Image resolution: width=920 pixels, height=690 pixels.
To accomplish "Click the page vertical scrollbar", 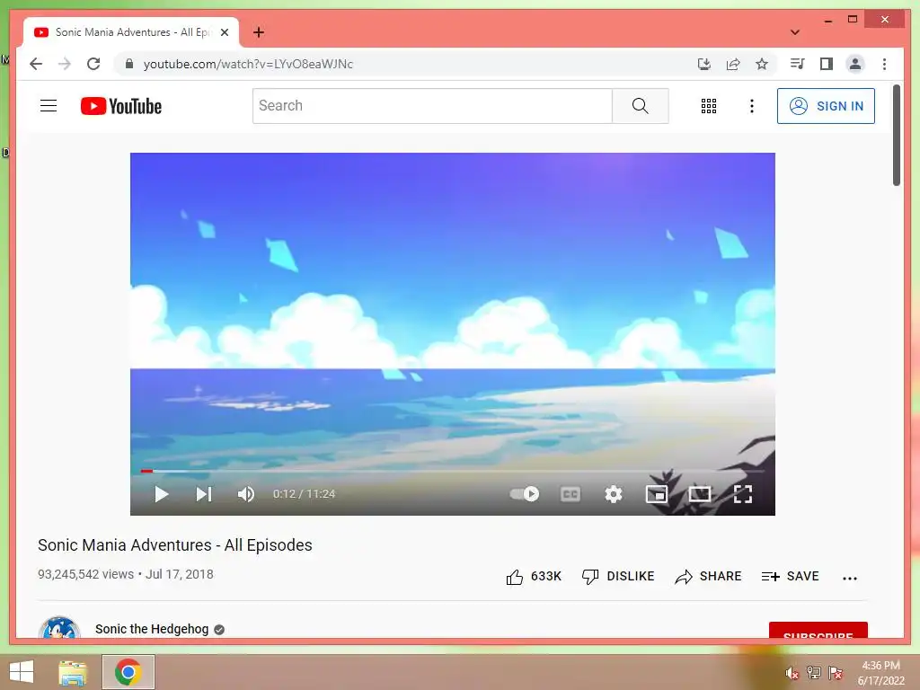I will coord(897,135).
